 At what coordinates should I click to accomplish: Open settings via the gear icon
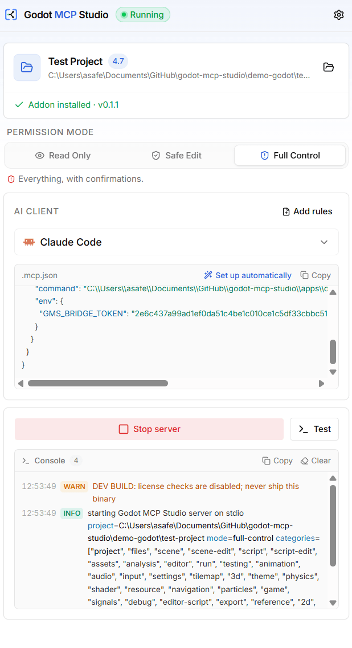tap(338, 15)
